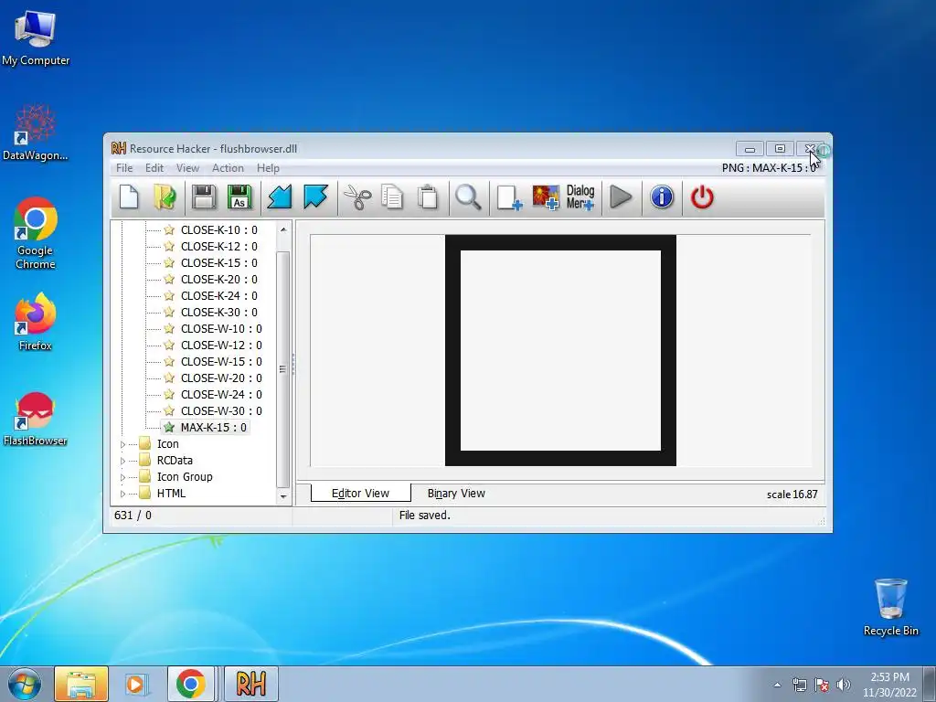936x702 pixels.
Task: Click the red power Exit icon
Action: point(702,197)
